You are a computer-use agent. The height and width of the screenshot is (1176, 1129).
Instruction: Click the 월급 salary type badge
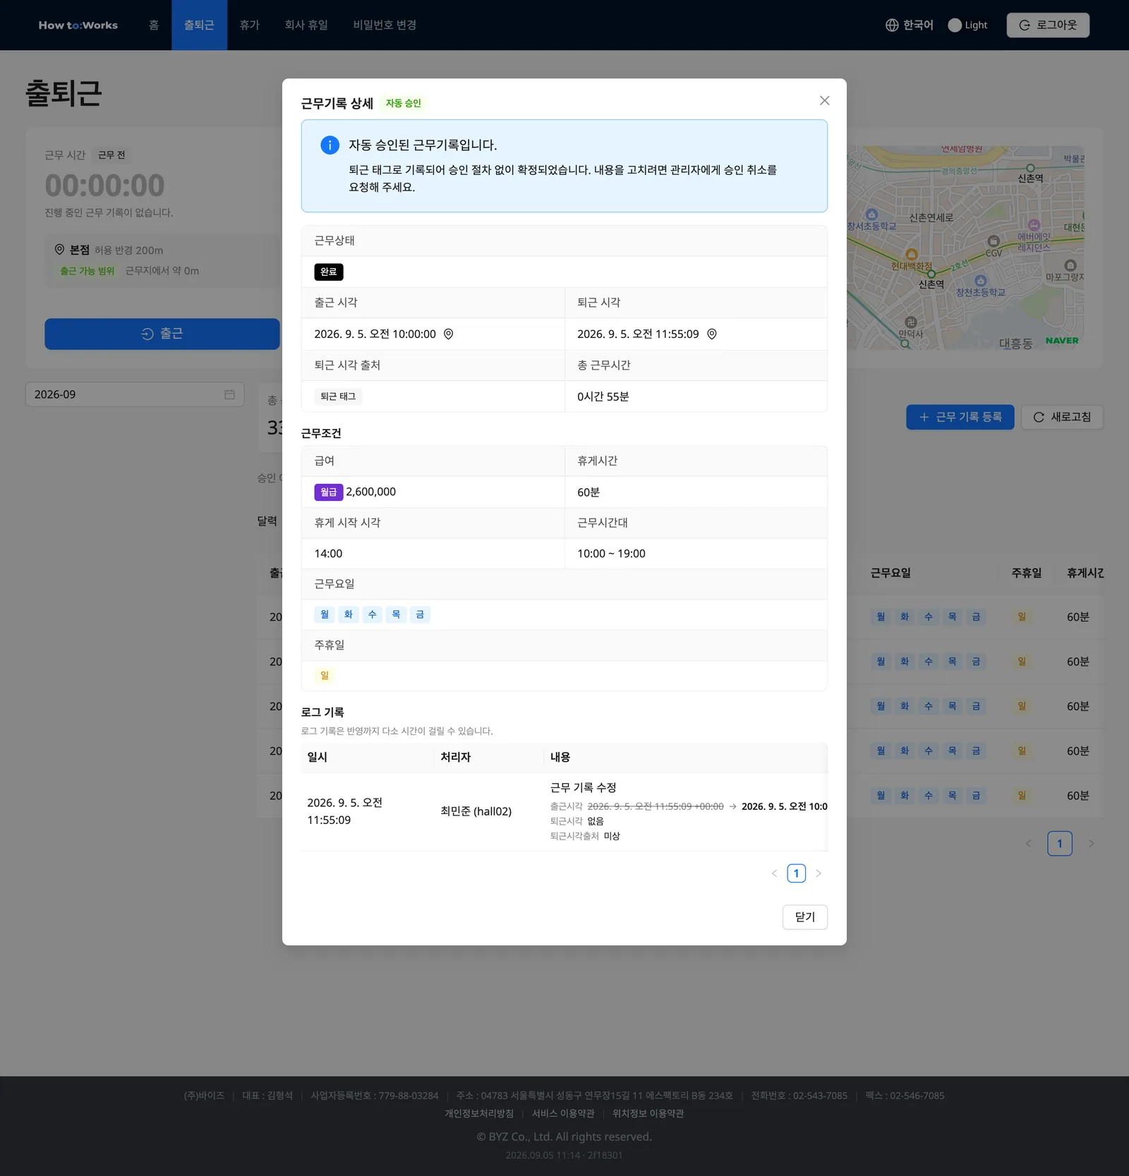(x=329, y=492)
